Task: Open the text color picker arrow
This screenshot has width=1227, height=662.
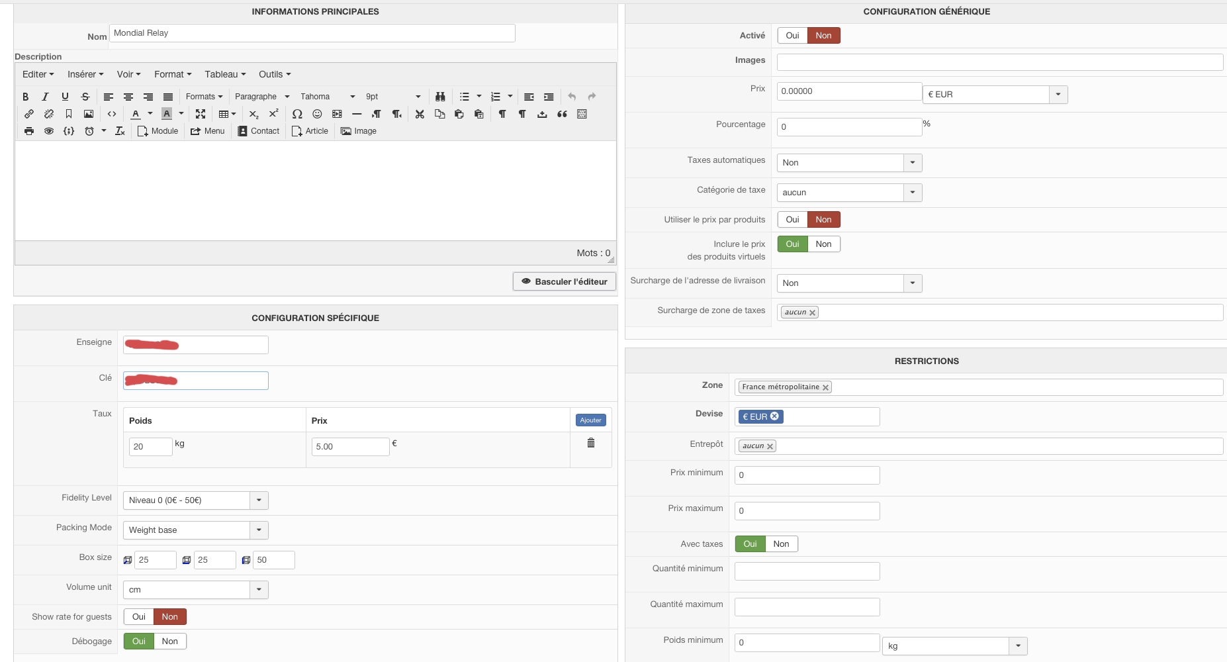Action: tap(150, 114)
